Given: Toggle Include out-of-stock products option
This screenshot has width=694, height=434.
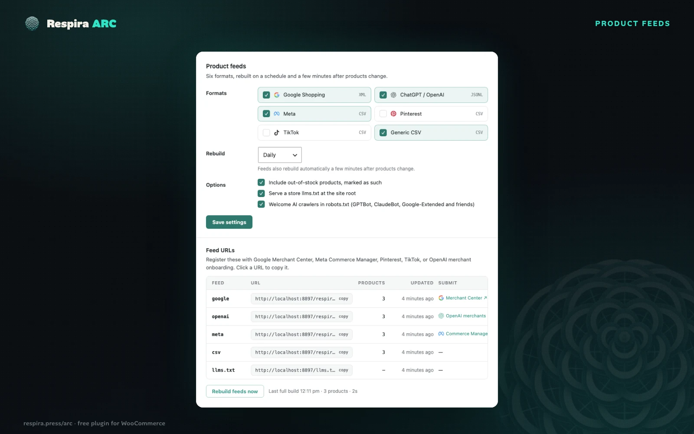Looking at the screenshot, I should (261, 183).
